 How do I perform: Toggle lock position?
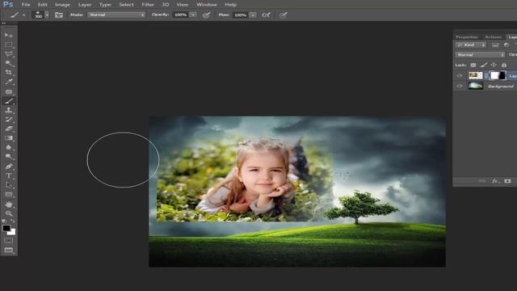click(494, 65)
